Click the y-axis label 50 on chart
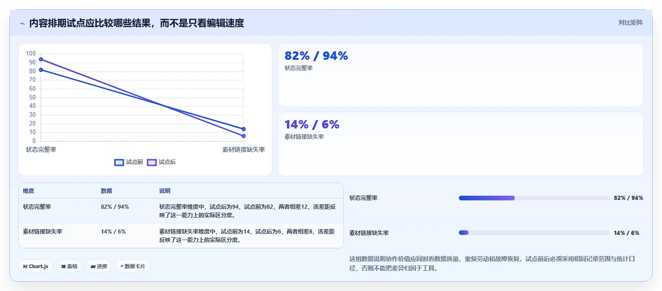 click(33, 98)
